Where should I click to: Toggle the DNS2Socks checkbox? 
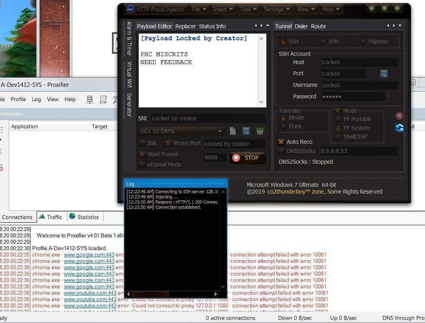coord(281,151)
